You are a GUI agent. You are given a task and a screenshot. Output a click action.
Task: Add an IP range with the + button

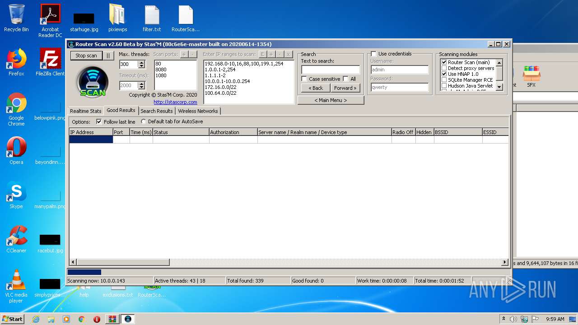tap(271, 54)
